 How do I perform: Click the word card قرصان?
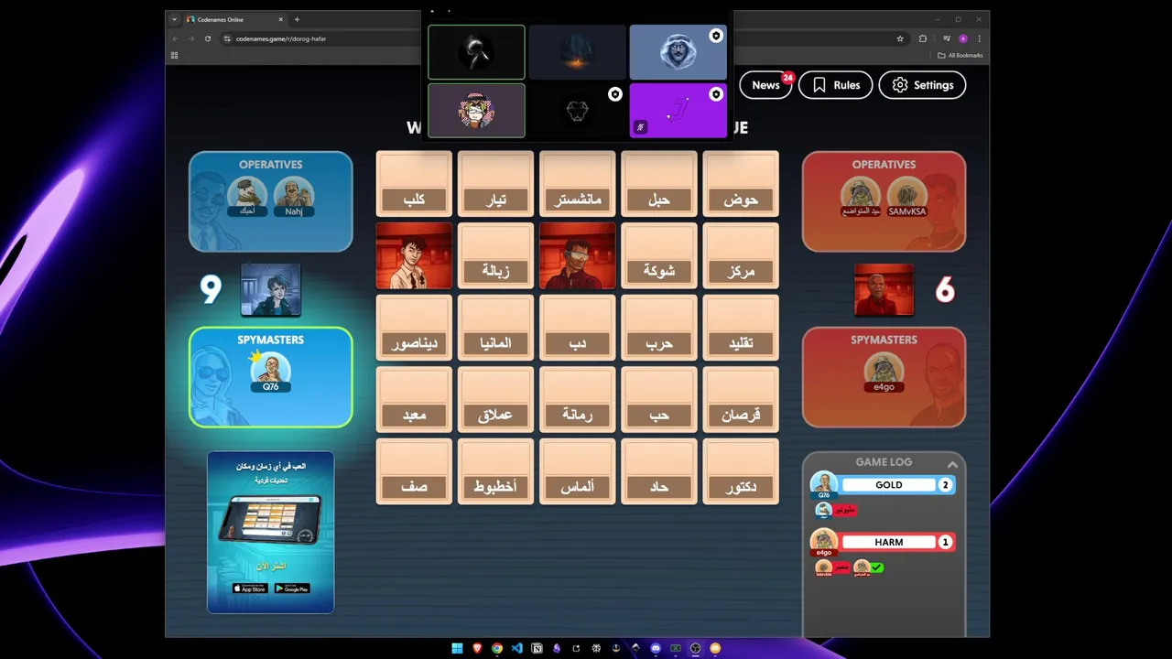[741, 400]
